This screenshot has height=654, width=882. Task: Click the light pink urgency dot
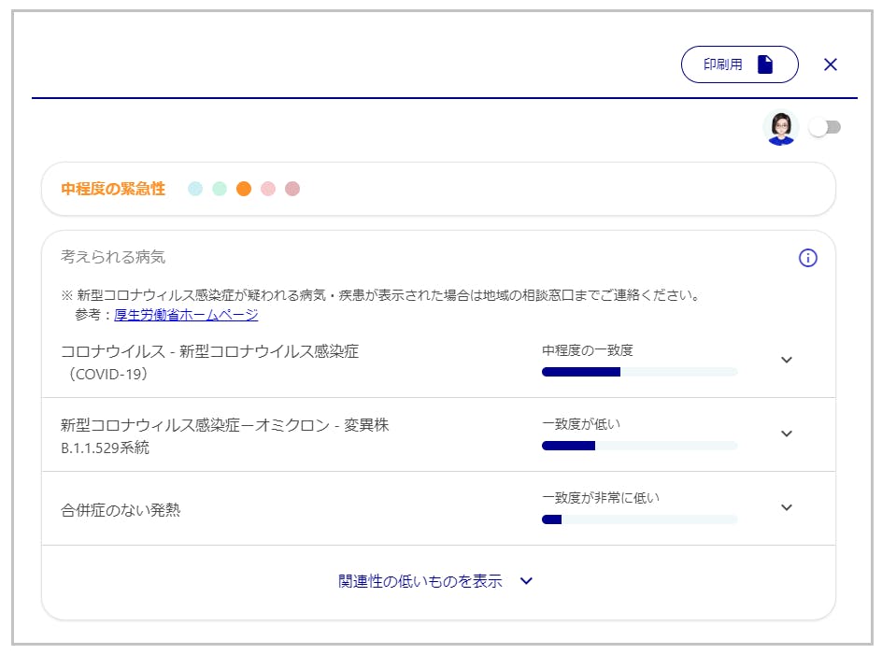[x=268, y=189]
